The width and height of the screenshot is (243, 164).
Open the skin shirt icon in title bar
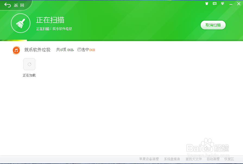(x=207, y=4)
